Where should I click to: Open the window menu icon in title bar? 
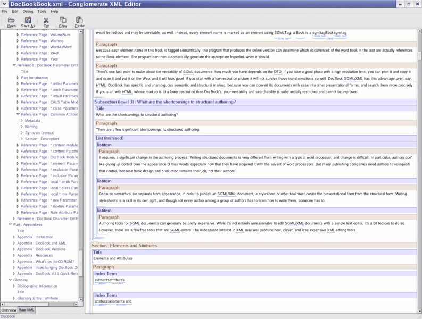[x=4, y=4]
